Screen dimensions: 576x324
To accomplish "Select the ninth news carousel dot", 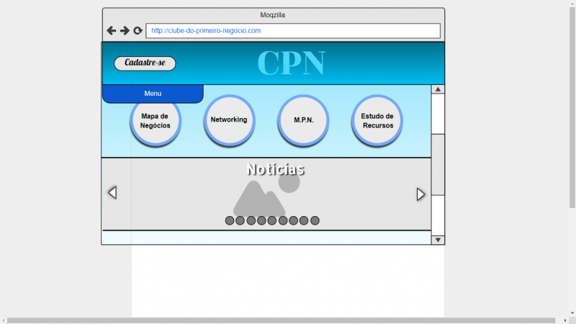I will point(315,220).
